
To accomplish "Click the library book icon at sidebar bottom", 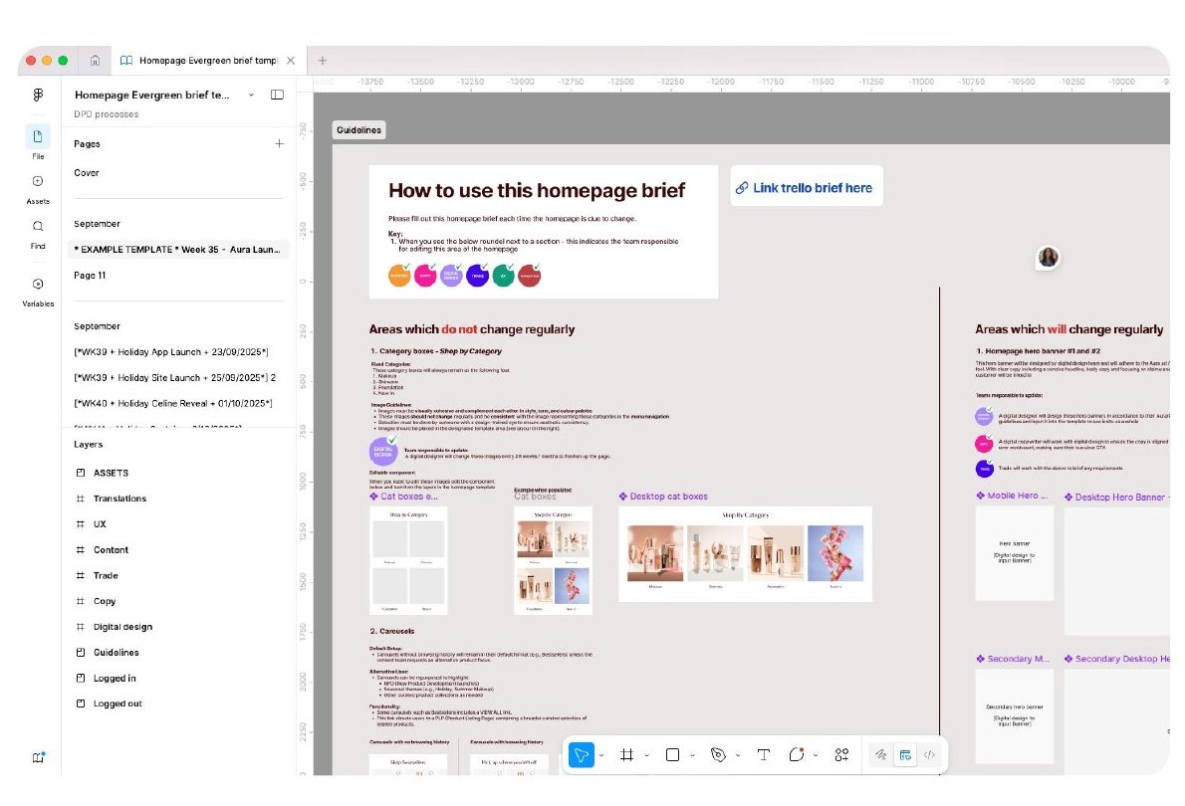I will (38, 757).
